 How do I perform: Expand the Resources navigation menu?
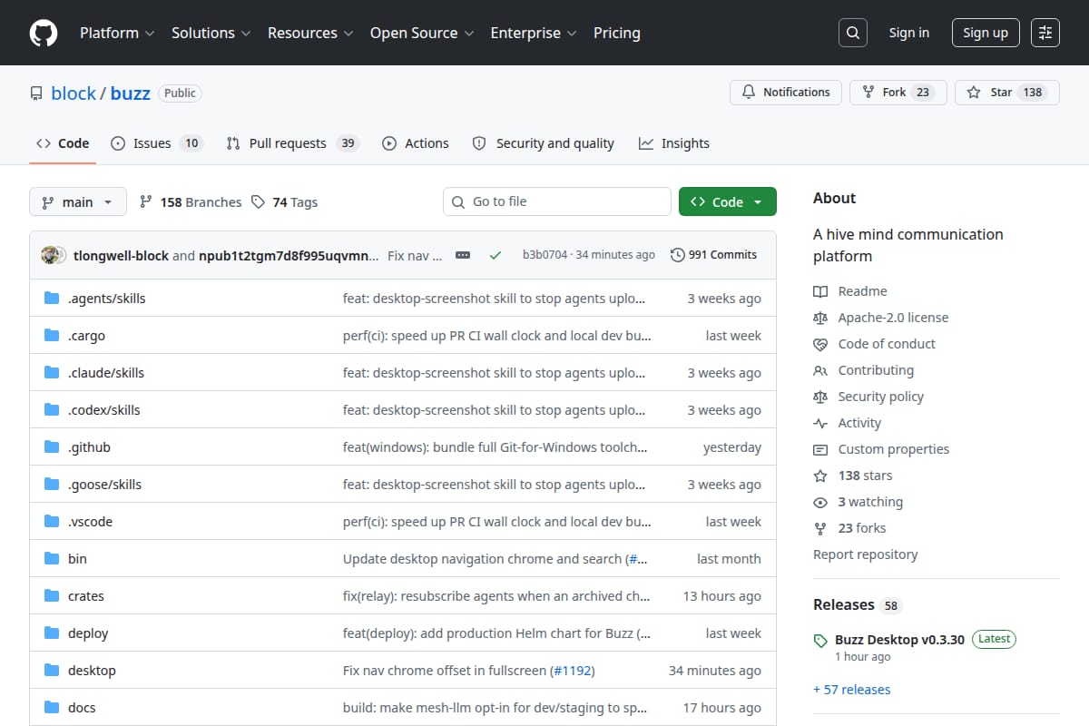(x=310, y=33)
